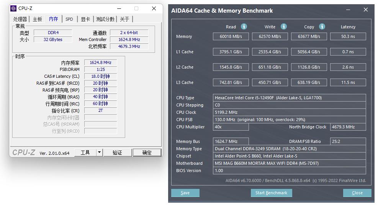Screen dimensions: 378x205
Task: Click the 工具 button in CPU-Z
Action: tap(85, 153)
